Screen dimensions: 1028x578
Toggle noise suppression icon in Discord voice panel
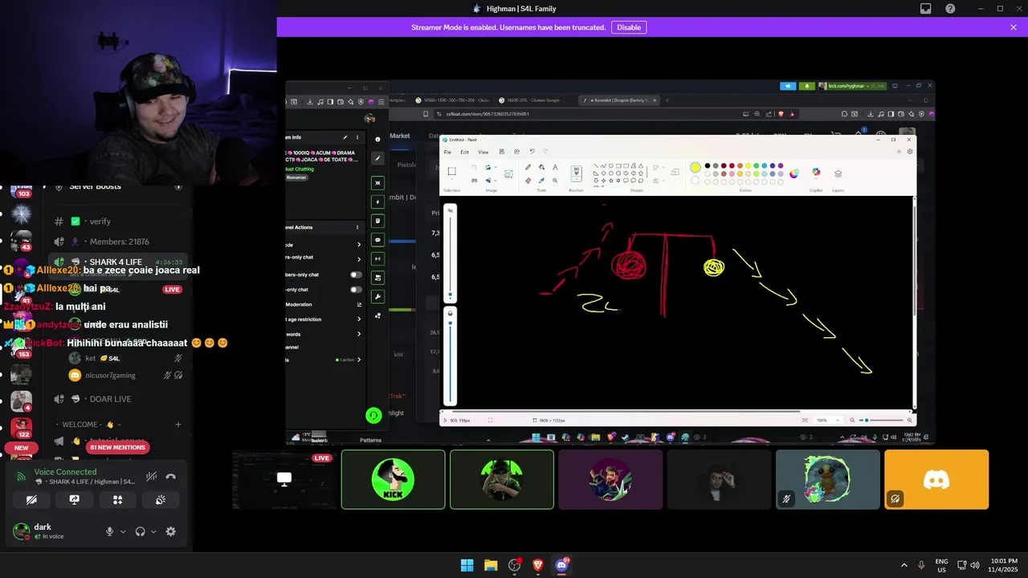151,476
